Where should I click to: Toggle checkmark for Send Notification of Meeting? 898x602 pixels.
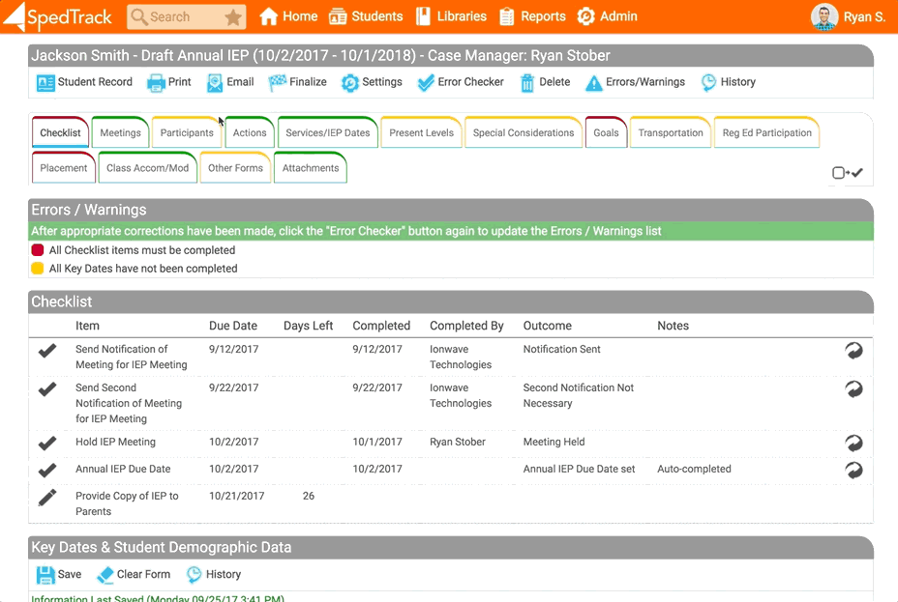click(47, 351)
